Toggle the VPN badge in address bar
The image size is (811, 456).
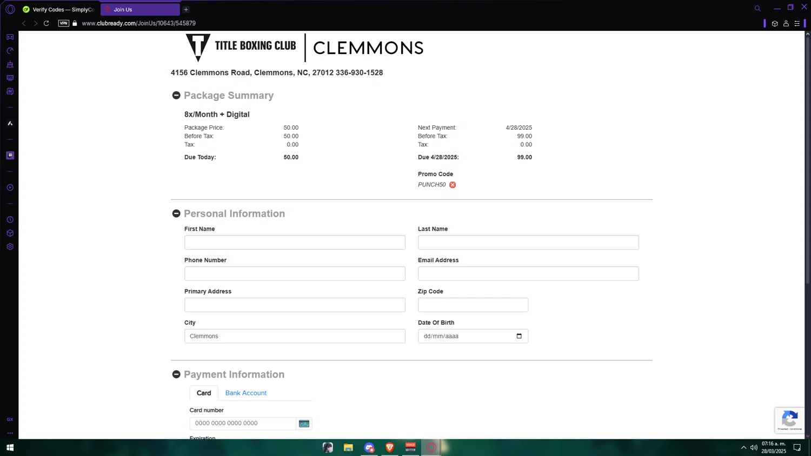tap(64, 23)
